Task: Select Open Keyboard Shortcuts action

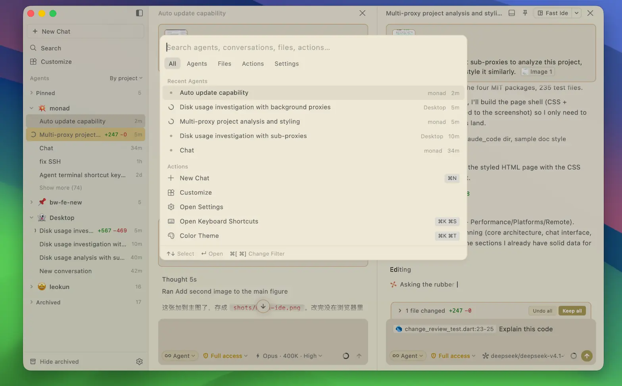Action: point(313,222)
